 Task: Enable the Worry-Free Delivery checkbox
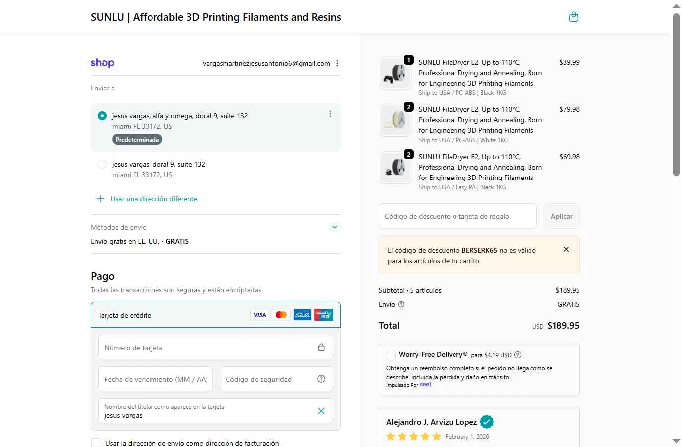[391, 355]
